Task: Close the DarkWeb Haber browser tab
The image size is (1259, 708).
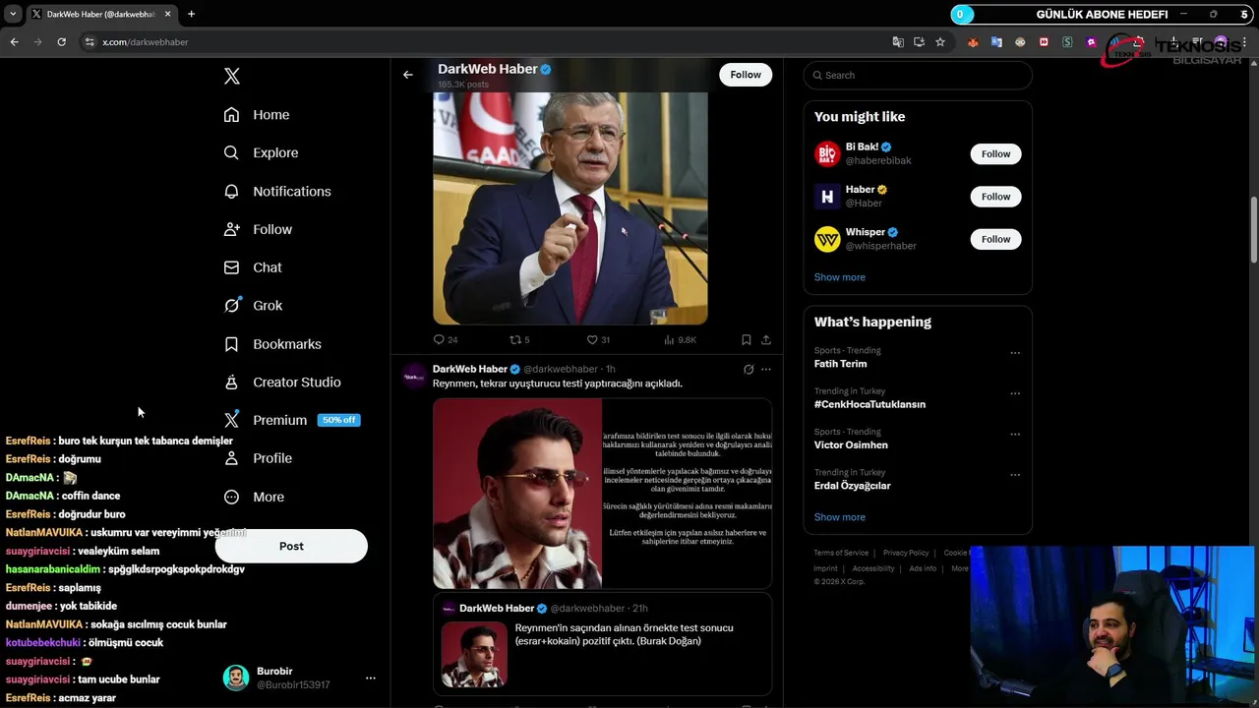Action: (167, 14)
